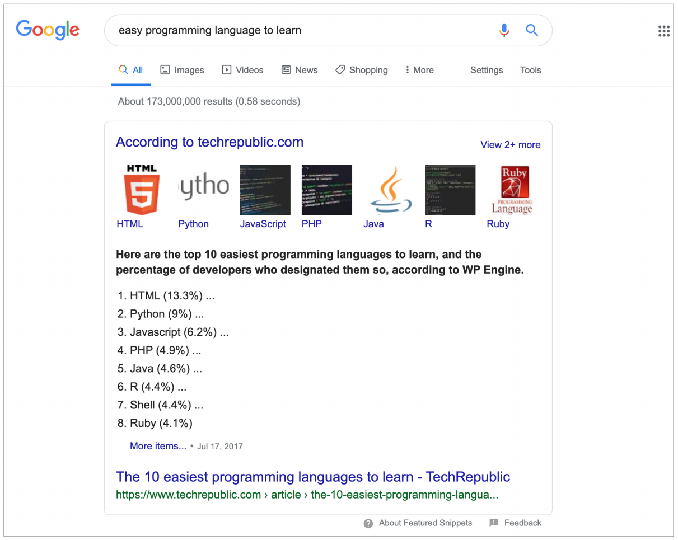Open the News results tab
The image size is (678, 540).
tap(300, 70)
